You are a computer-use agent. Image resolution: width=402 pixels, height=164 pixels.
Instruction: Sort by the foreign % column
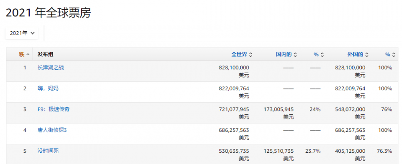(390, 54)
